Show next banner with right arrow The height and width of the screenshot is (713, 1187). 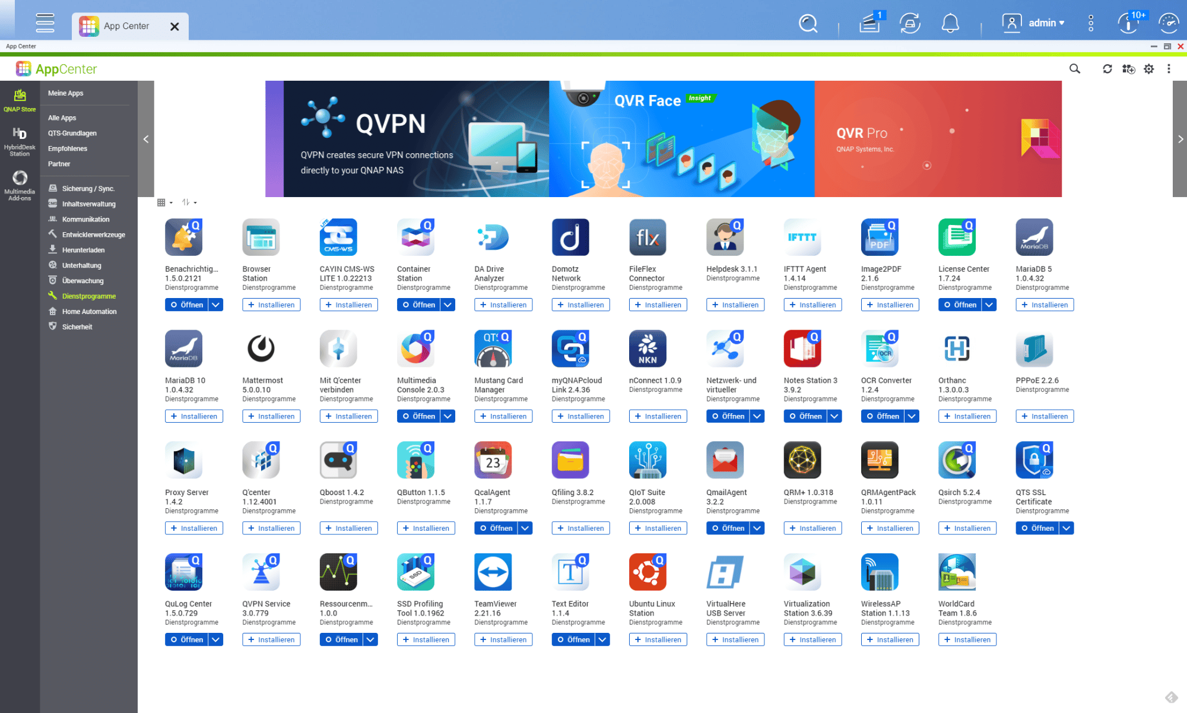(x=1180, y=139)
